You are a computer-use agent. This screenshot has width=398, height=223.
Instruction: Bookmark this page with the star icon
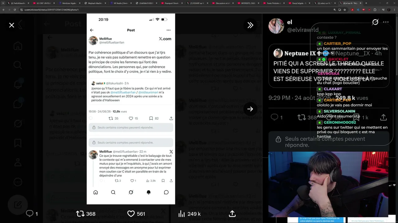(345, 10)
